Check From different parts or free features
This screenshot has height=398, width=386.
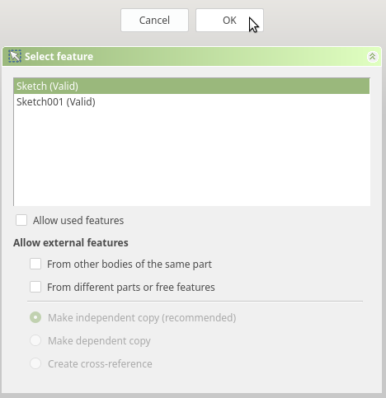tap(35, 287)
